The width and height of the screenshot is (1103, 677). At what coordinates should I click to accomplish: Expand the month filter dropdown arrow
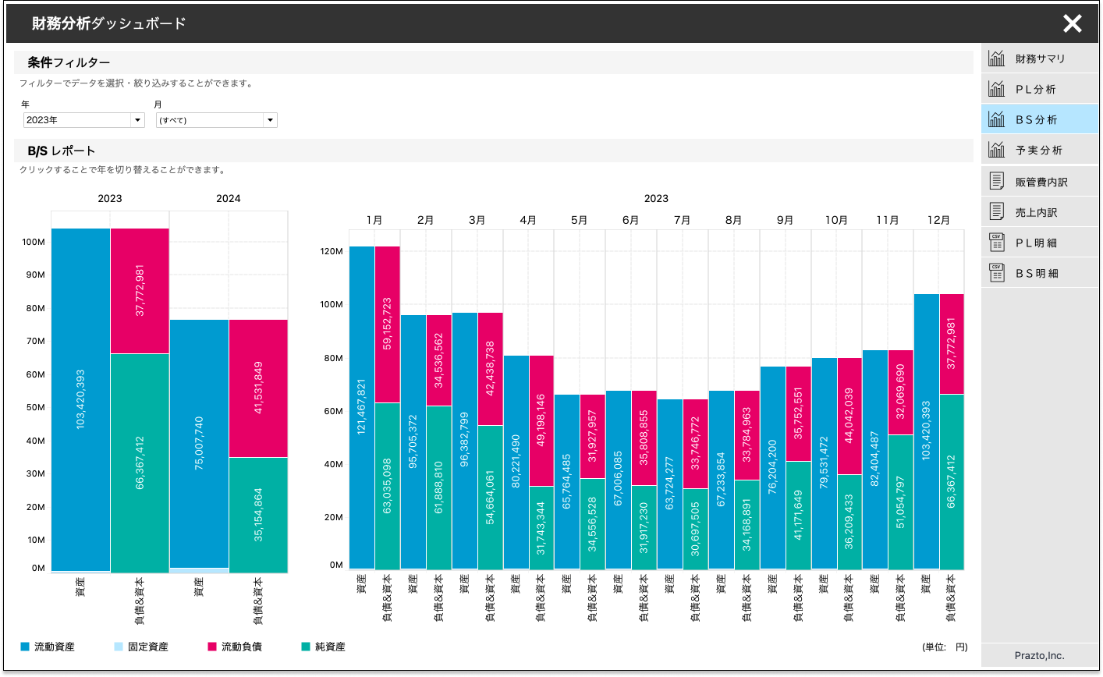[x=269, y=119]
